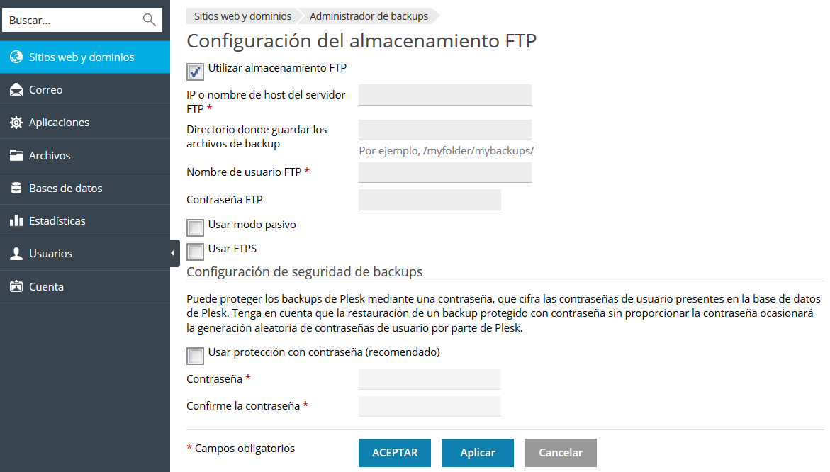This screenshot has width=830, height=472.
Task: Click the magnifying glass search icon
Action: click(149, 20)
